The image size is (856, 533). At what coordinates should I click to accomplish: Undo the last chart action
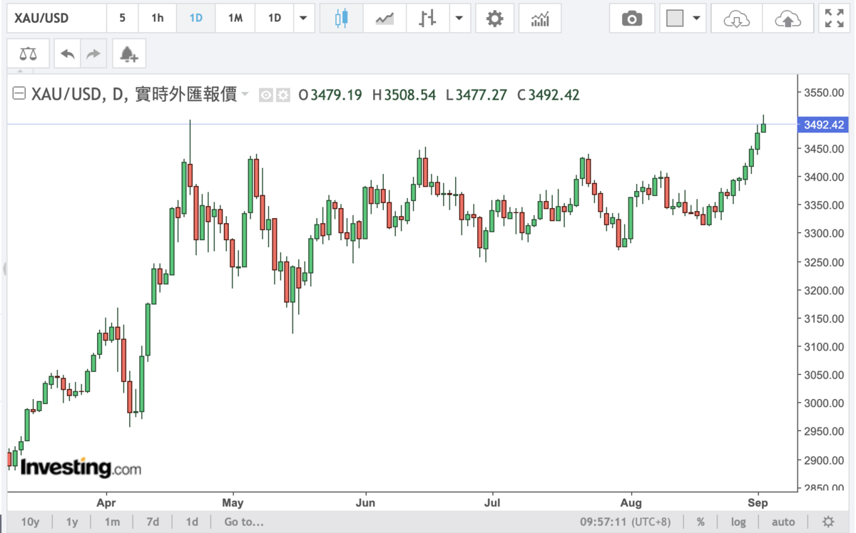pos(68,53)
